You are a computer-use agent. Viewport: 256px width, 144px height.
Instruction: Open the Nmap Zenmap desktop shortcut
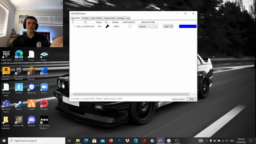pyautogui.click(x=44, y=57)
